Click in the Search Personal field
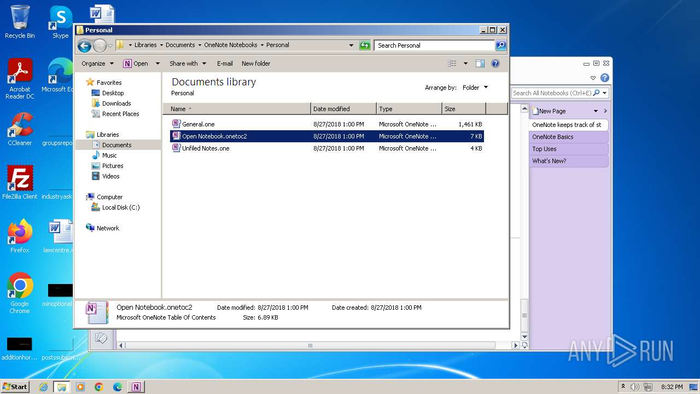The width and height of the screenshot is (700, 394). click(x=434, y=45)
